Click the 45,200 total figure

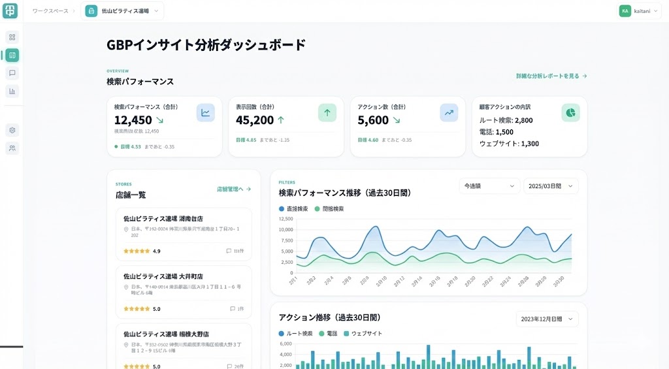point(255,120)
